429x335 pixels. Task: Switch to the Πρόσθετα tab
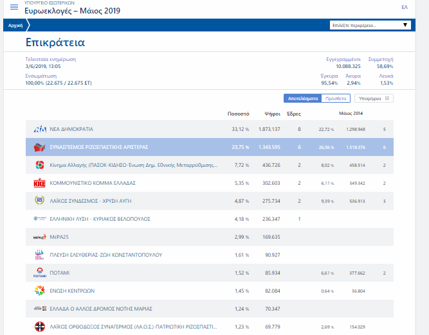click(x=335, y=99)
